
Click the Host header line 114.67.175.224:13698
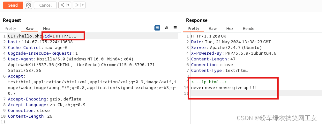coord(40,42)
